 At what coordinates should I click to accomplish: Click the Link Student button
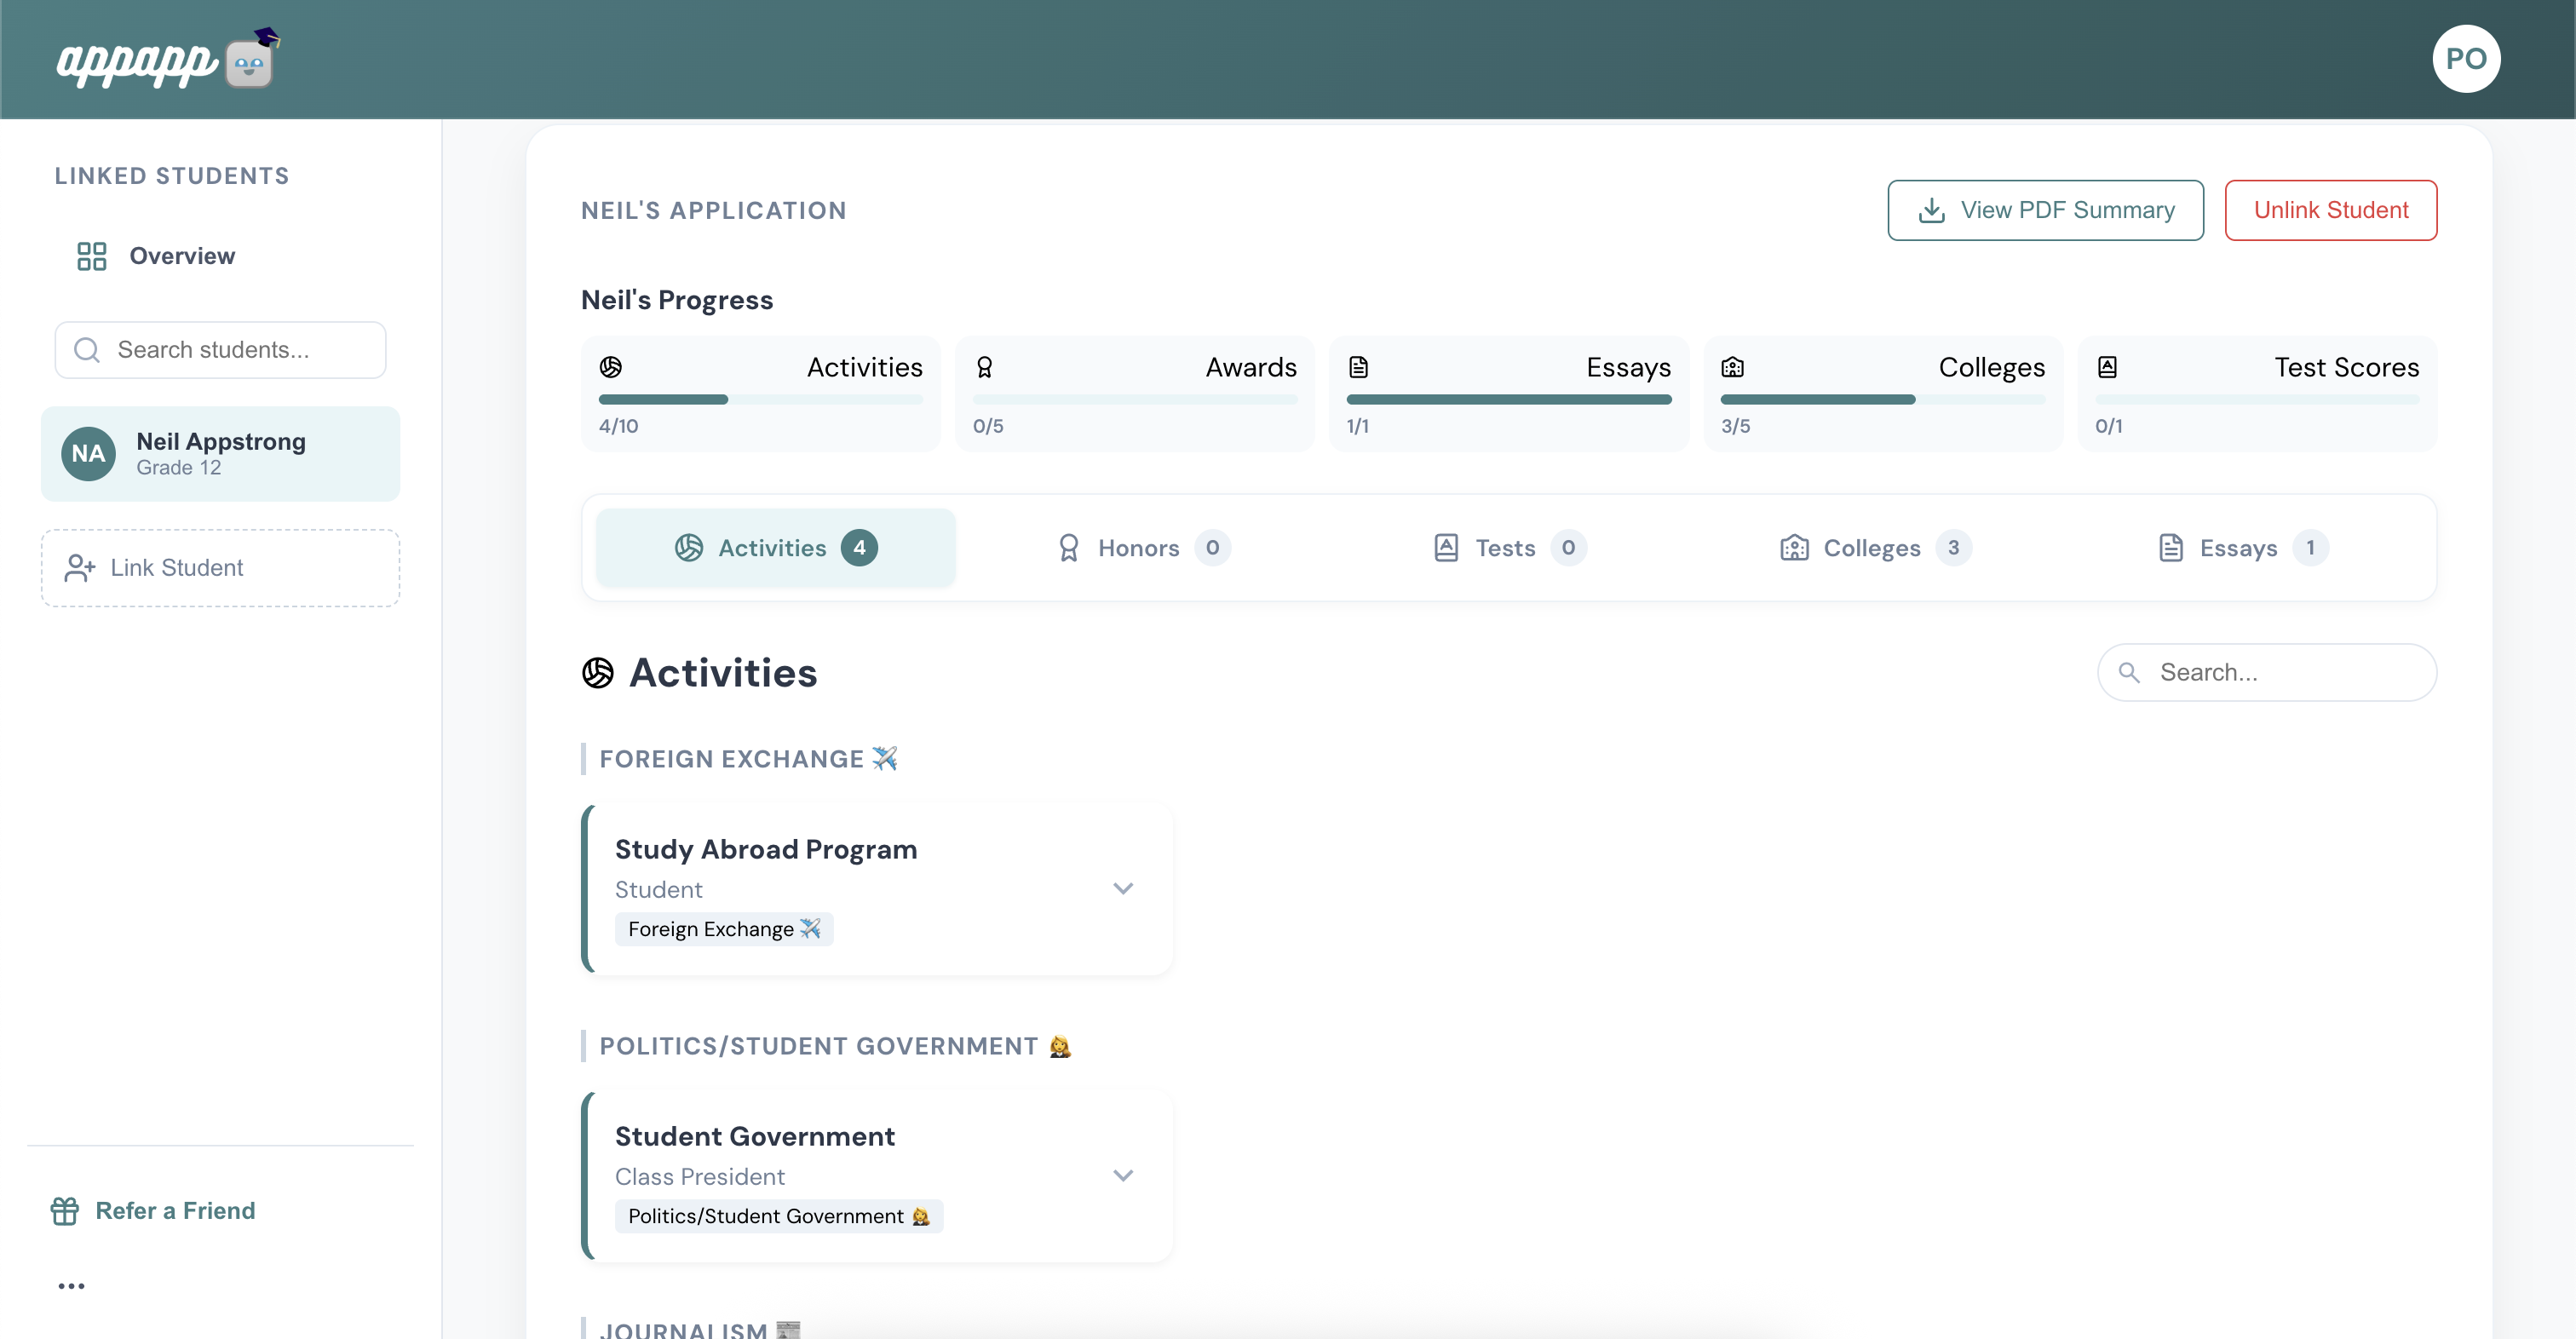[x=220, y=568]
